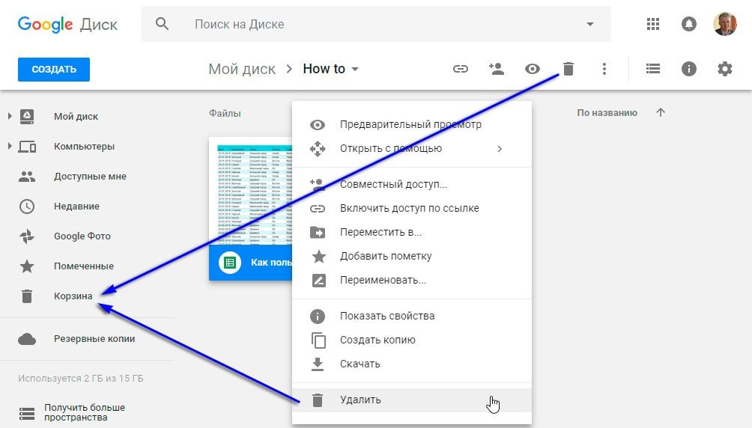Open the How to folder dropdown
Screen dimensions: 752x428
coord(355,69)
